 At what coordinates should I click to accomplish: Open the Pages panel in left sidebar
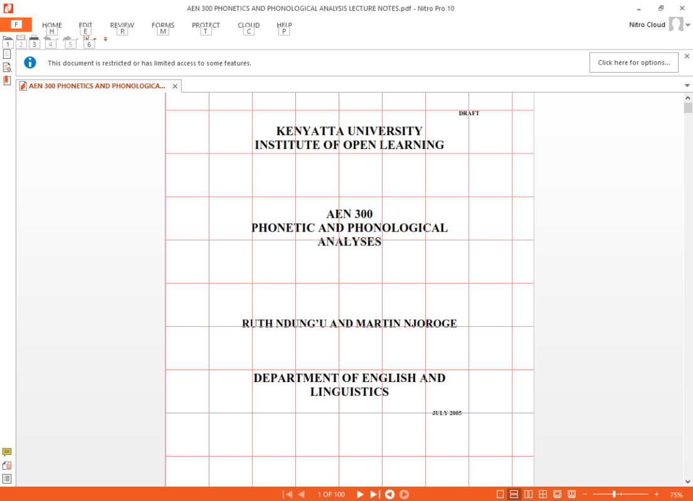click(x=7, y=54)
